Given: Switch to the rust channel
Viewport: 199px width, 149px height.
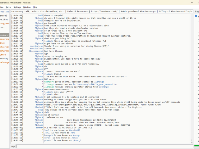Looking at the screenshot, I should click(x=2, y=27).
